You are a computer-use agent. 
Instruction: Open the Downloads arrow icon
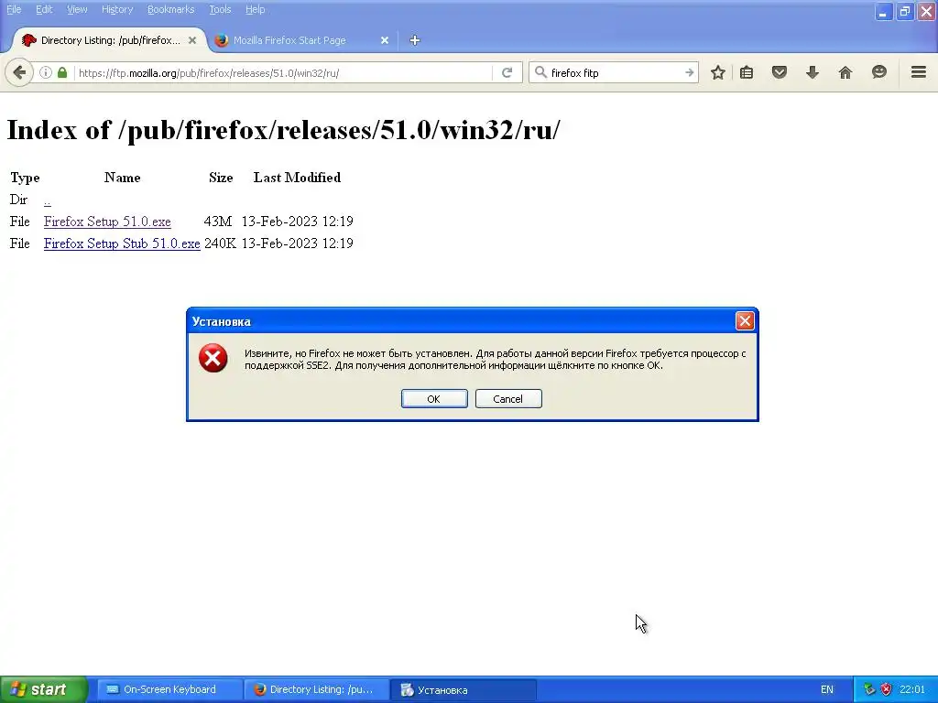tap(812, 72)
